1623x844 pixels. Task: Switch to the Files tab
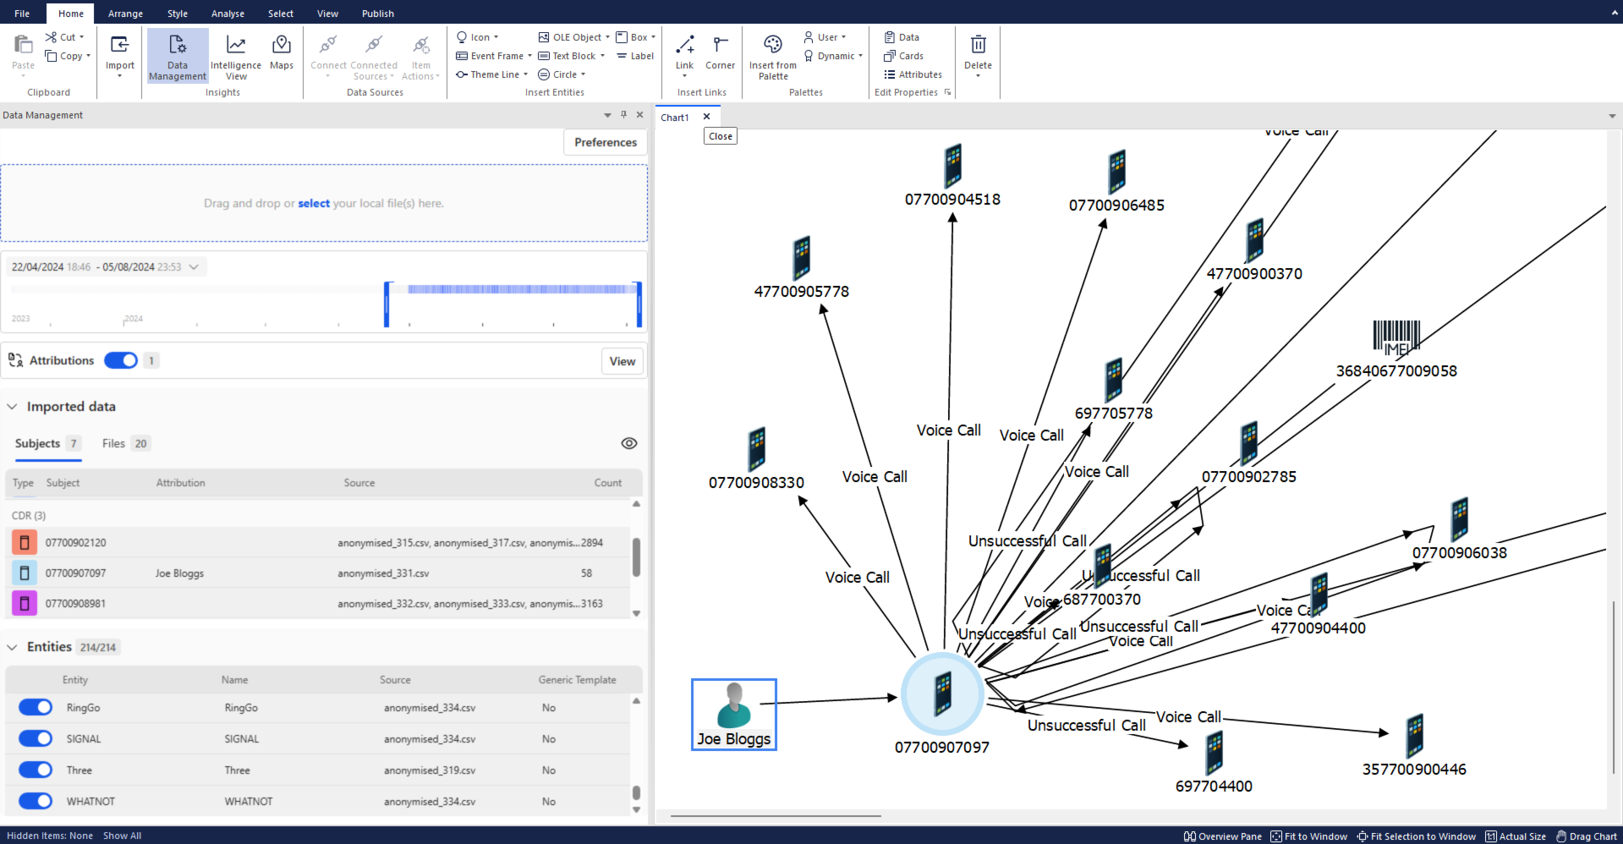(113, 444)
